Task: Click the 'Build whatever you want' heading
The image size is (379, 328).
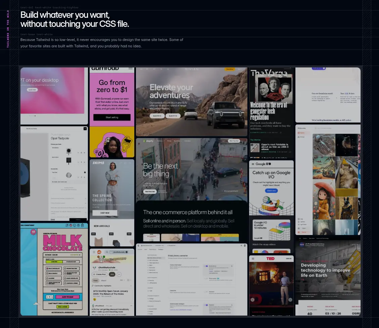Action: [75, 19]
